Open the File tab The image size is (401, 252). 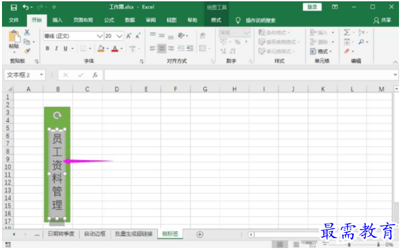[x=13, y=21]
